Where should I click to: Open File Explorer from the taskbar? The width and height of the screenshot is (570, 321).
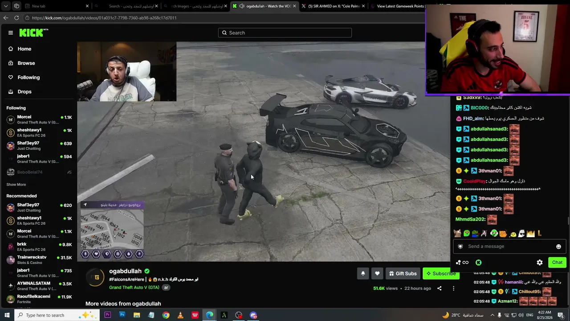[x=137, y=315]
